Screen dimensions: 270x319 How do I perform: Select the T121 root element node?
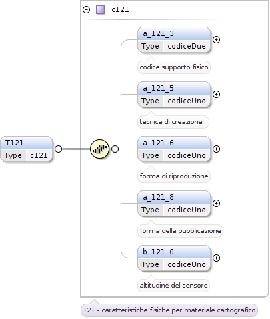pos(27,149)
